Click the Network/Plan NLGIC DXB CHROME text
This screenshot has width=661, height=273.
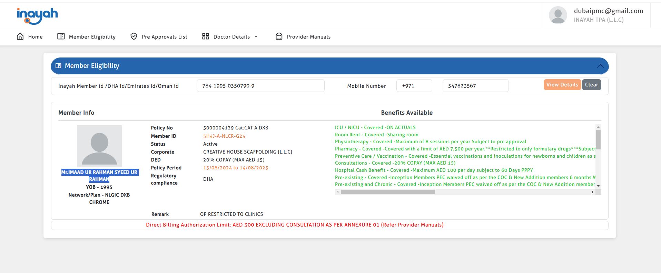(x=99, y=198)
